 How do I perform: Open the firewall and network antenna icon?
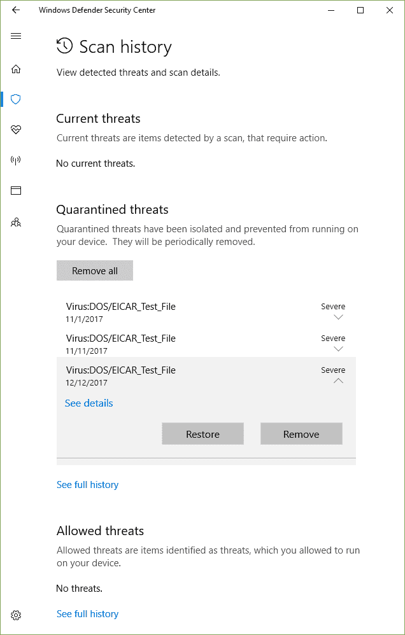[x=16, y=160]
